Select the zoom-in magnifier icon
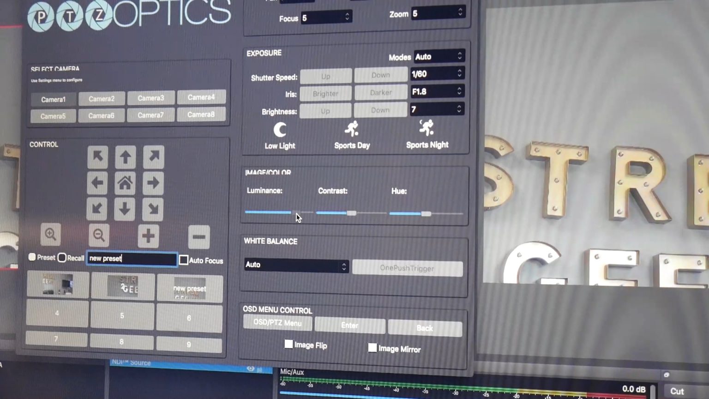 51,235
